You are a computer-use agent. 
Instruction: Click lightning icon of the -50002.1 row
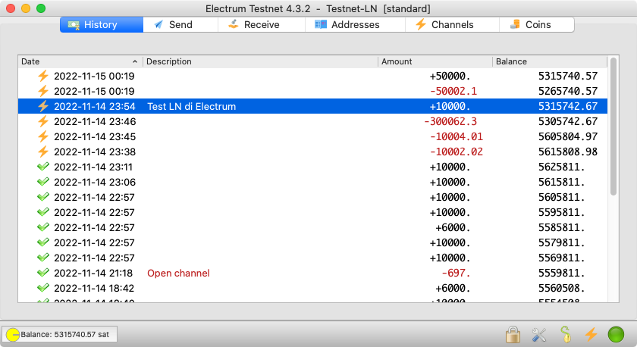coord(43,91)
